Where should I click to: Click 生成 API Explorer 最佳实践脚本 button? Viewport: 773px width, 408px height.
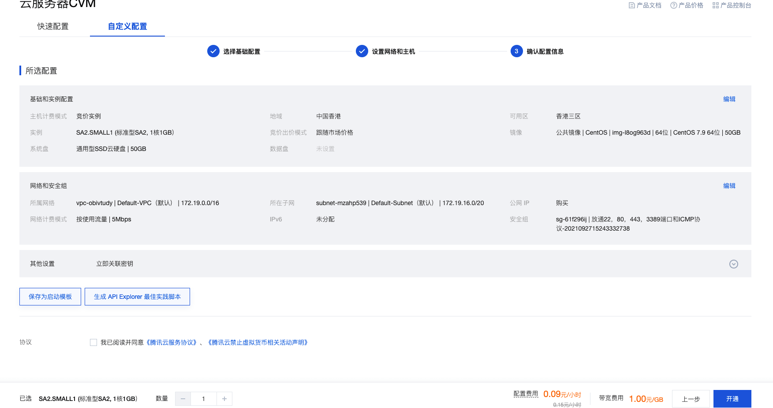137,297
